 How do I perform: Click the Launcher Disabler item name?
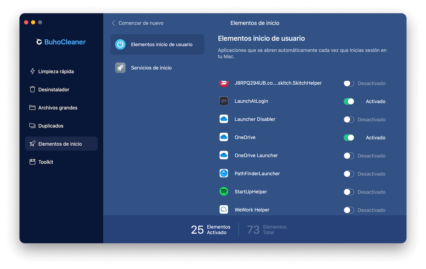(x=255, y=119)
